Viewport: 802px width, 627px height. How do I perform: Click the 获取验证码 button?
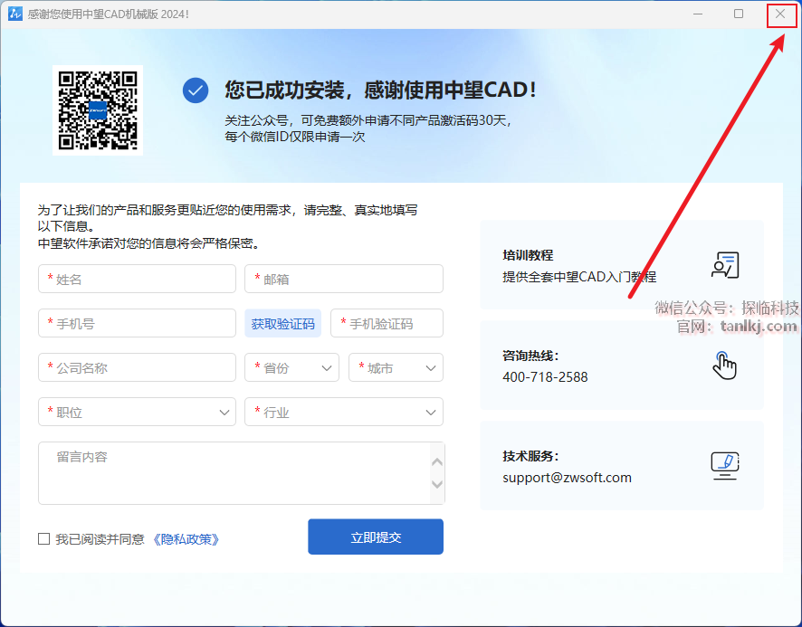[282, 324]
